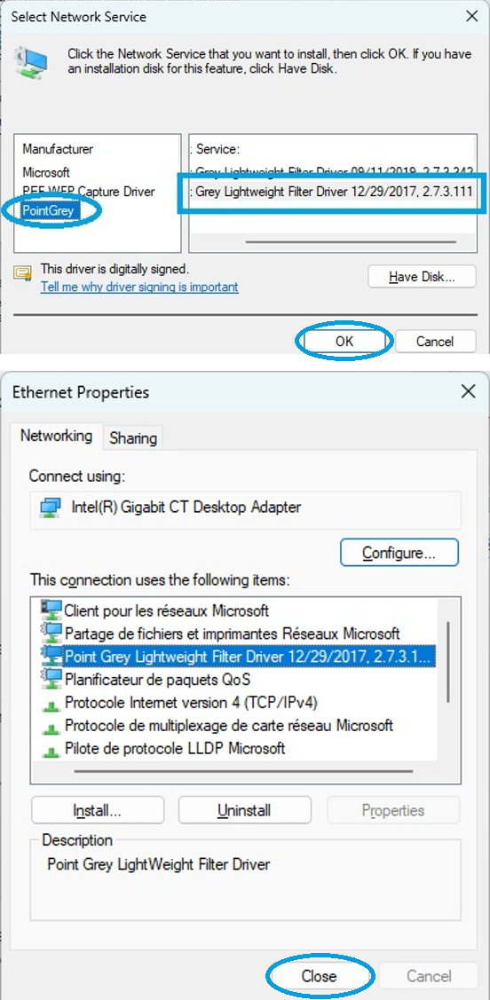Choose the Filter Driver 12/29/2017 service entry
490x1000 pixels.
point(333,192)
